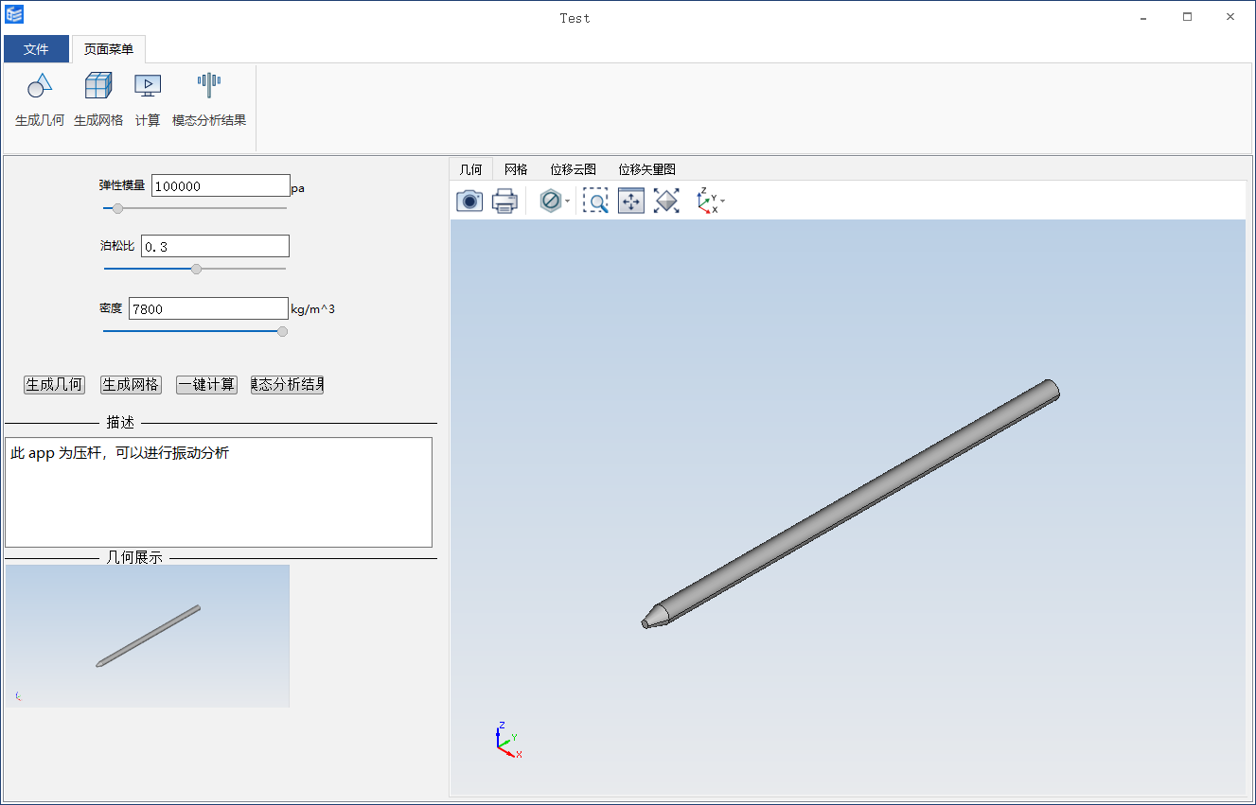Click the rod model in the 3D viewer
1256x805 pixels.
pyautogui.click(x=850, y=504)
